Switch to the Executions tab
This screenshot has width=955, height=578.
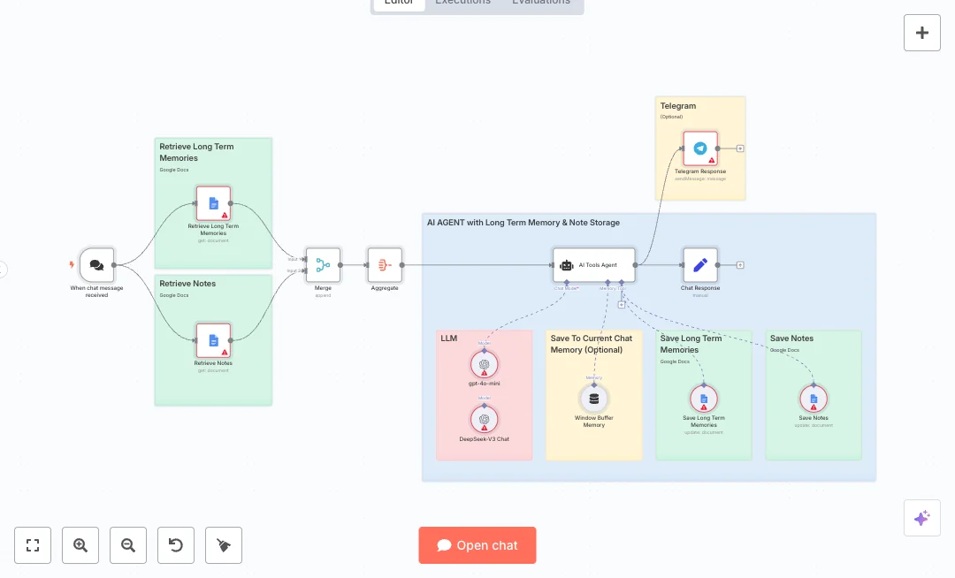[462, 3]
